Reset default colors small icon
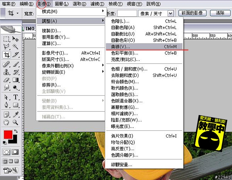The width and height of the screenshot is (232, 180). coord(4,143)
